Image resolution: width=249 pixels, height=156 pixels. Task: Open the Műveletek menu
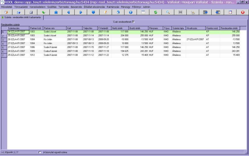tap(7, 7)
